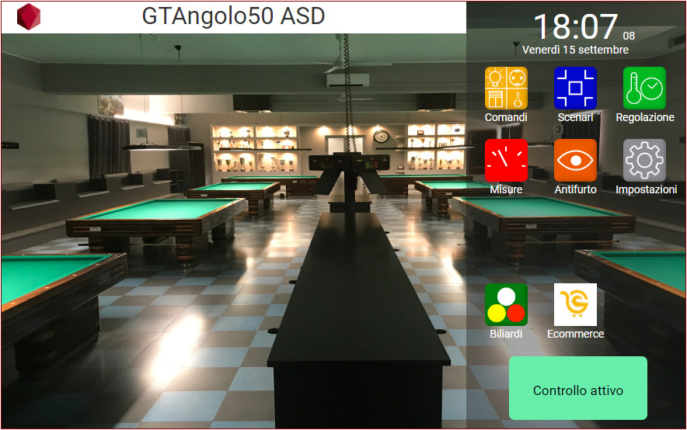Image resolution: width=687 pixels, height=430 pixels.
Task: Click the Antifurto text label
Action: tap(575, 189)
